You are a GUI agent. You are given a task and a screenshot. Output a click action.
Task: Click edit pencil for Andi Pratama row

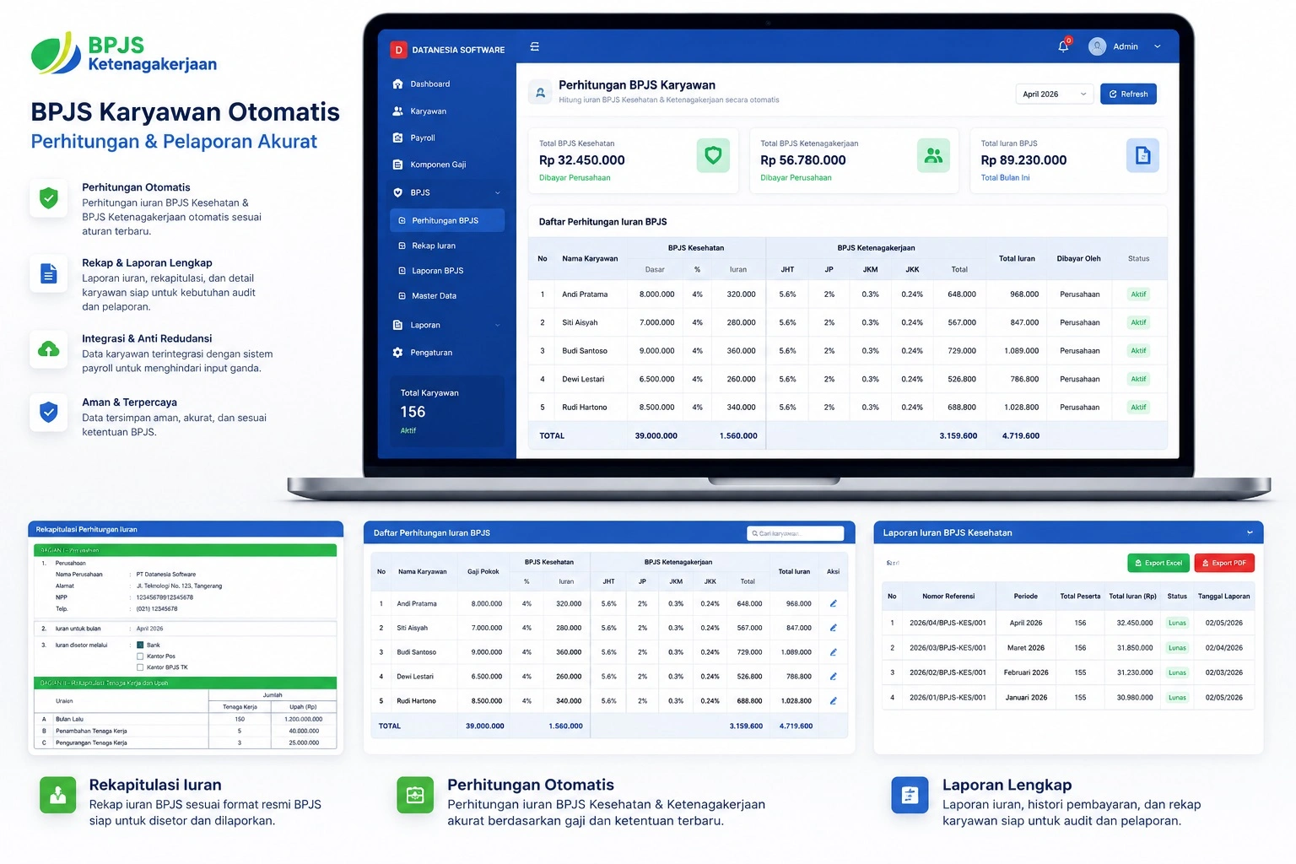click(x=833, y=603)
